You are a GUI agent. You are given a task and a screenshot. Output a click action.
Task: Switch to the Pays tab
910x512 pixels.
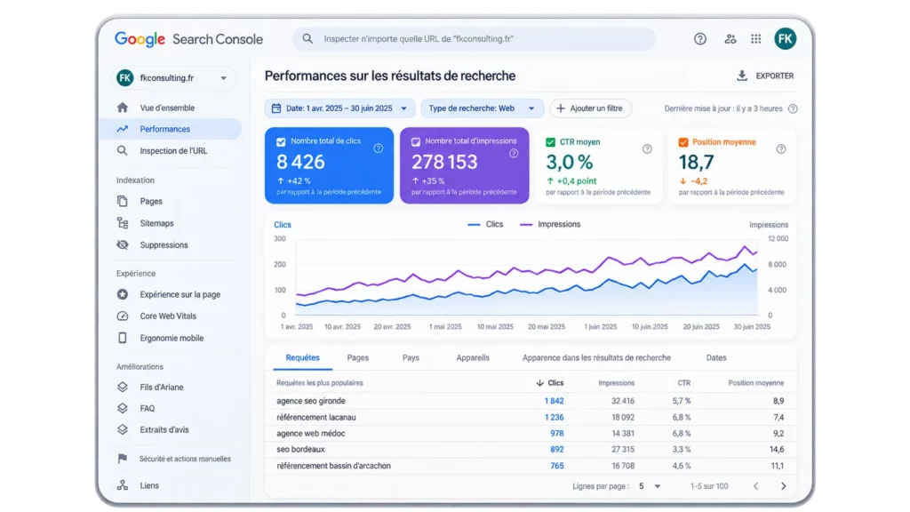tap(411, 357)
